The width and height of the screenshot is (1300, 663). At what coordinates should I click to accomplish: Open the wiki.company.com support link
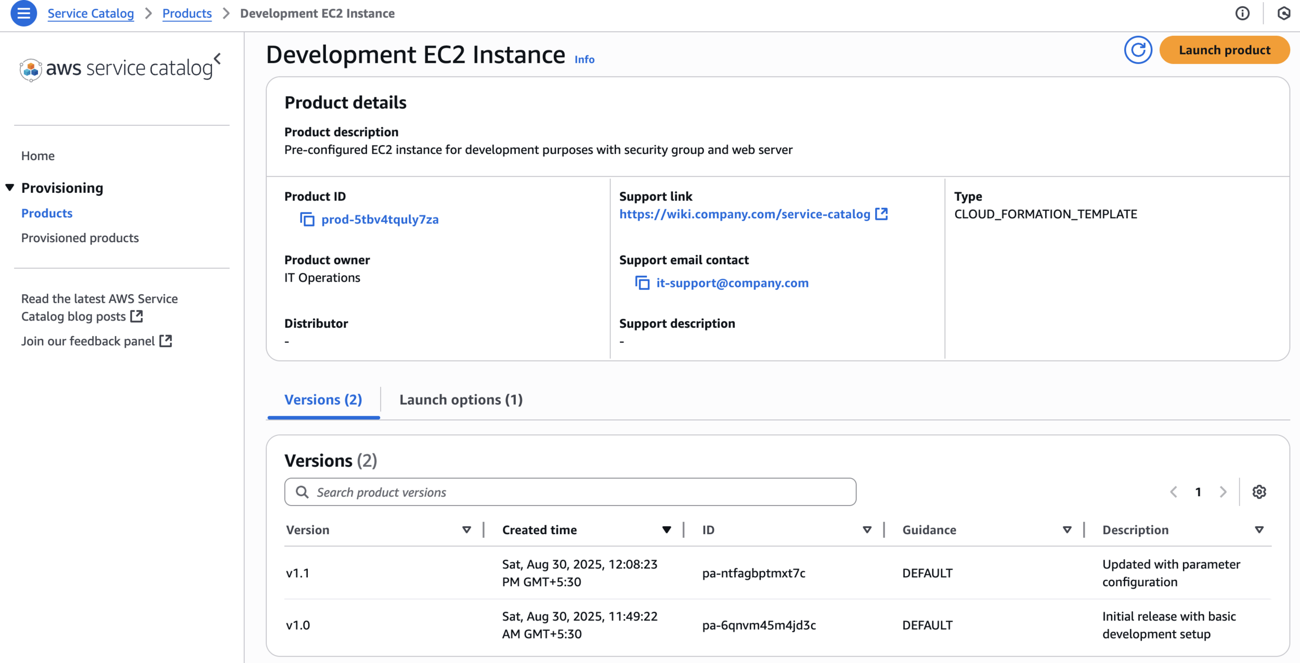(x=745, y=214)
